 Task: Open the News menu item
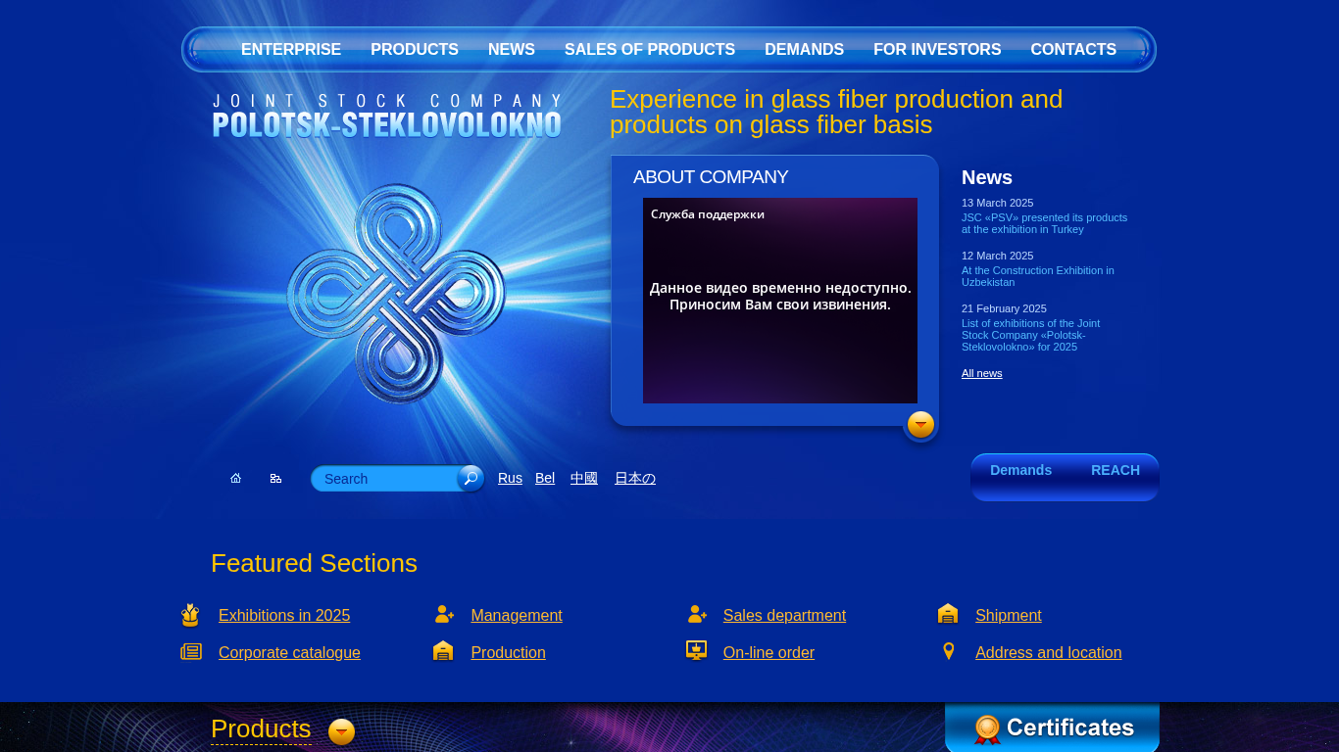coord(512,50)
